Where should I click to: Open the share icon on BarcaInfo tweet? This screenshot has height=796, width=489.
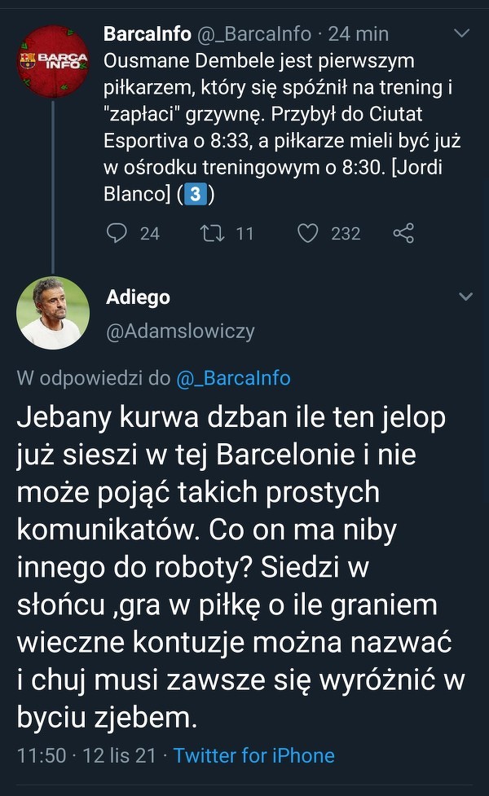pyautogui.click(x=403, y=234)
